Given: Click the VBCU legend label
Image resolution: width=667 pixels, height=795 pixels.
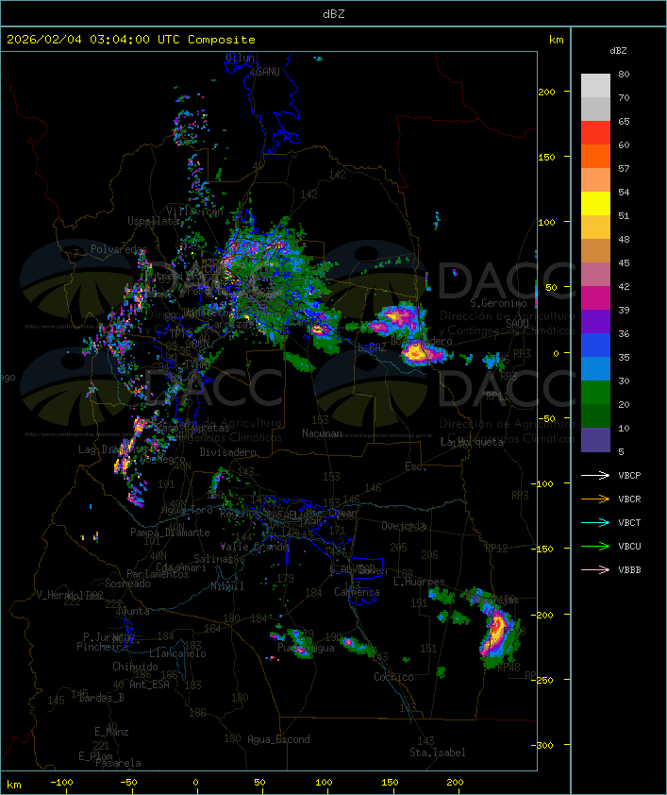Looking at the screenshot, I should tap(629, 546).
